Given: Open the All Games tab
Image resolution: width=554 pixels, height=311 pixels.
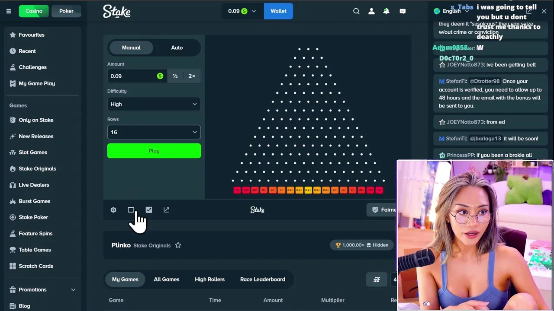Looking at the screenshot, I should tap(167, 279).
